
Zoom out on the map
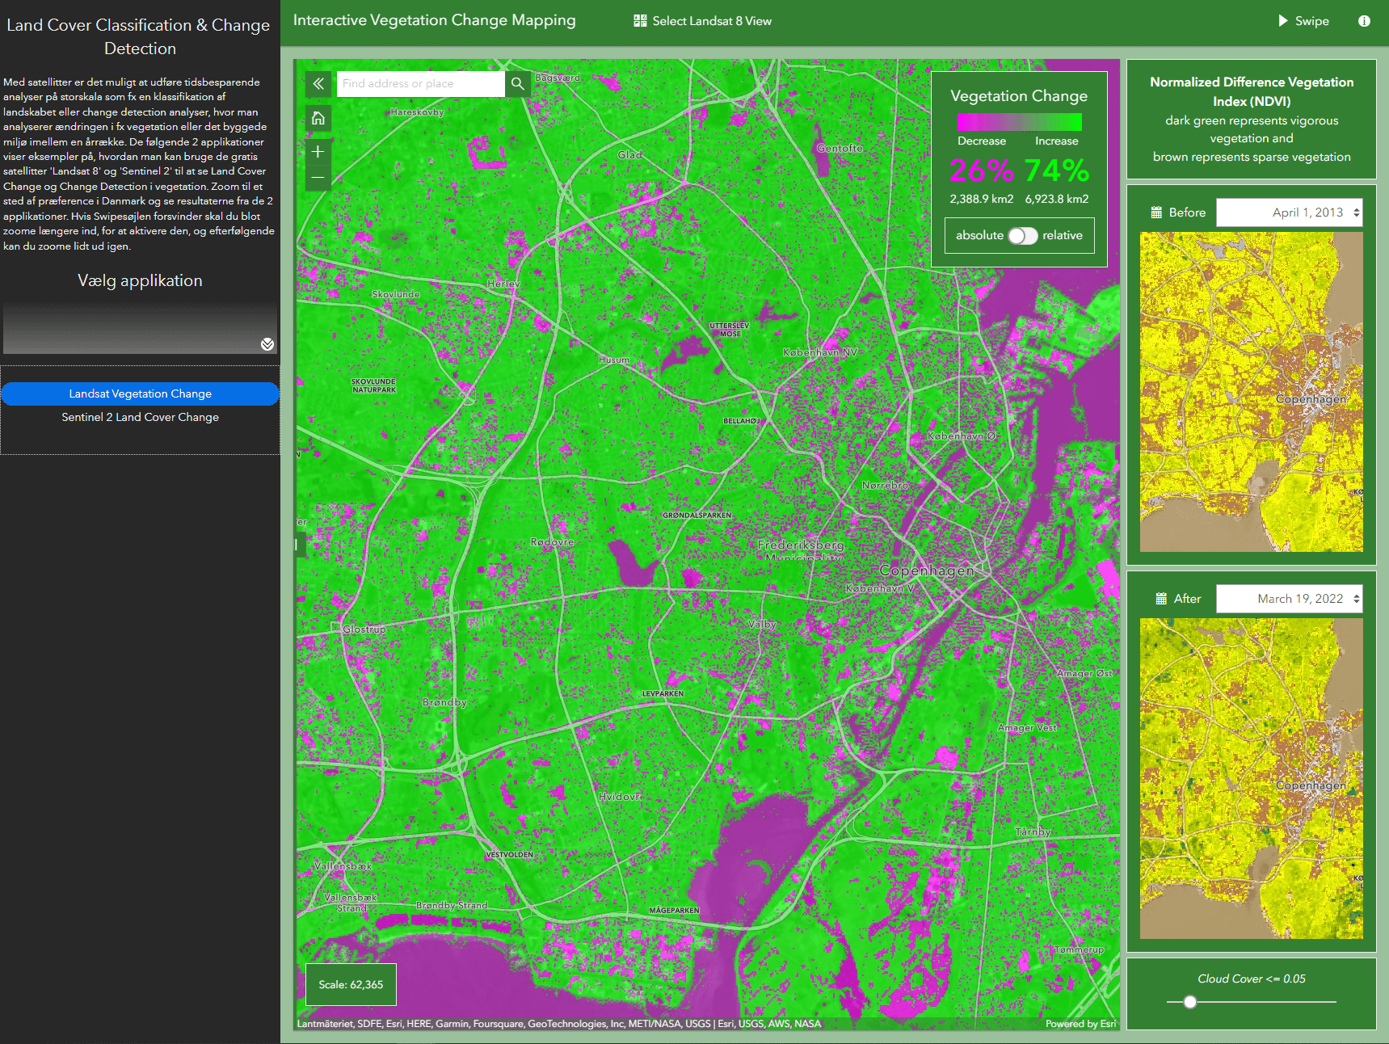pyautogui.click(x=318, y=178)
